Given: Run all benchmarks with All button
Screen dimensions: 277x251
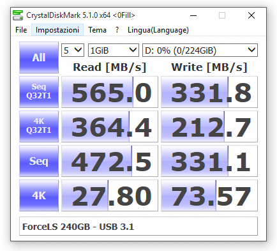Looking at the screenshot, I should tap(39, 57).
